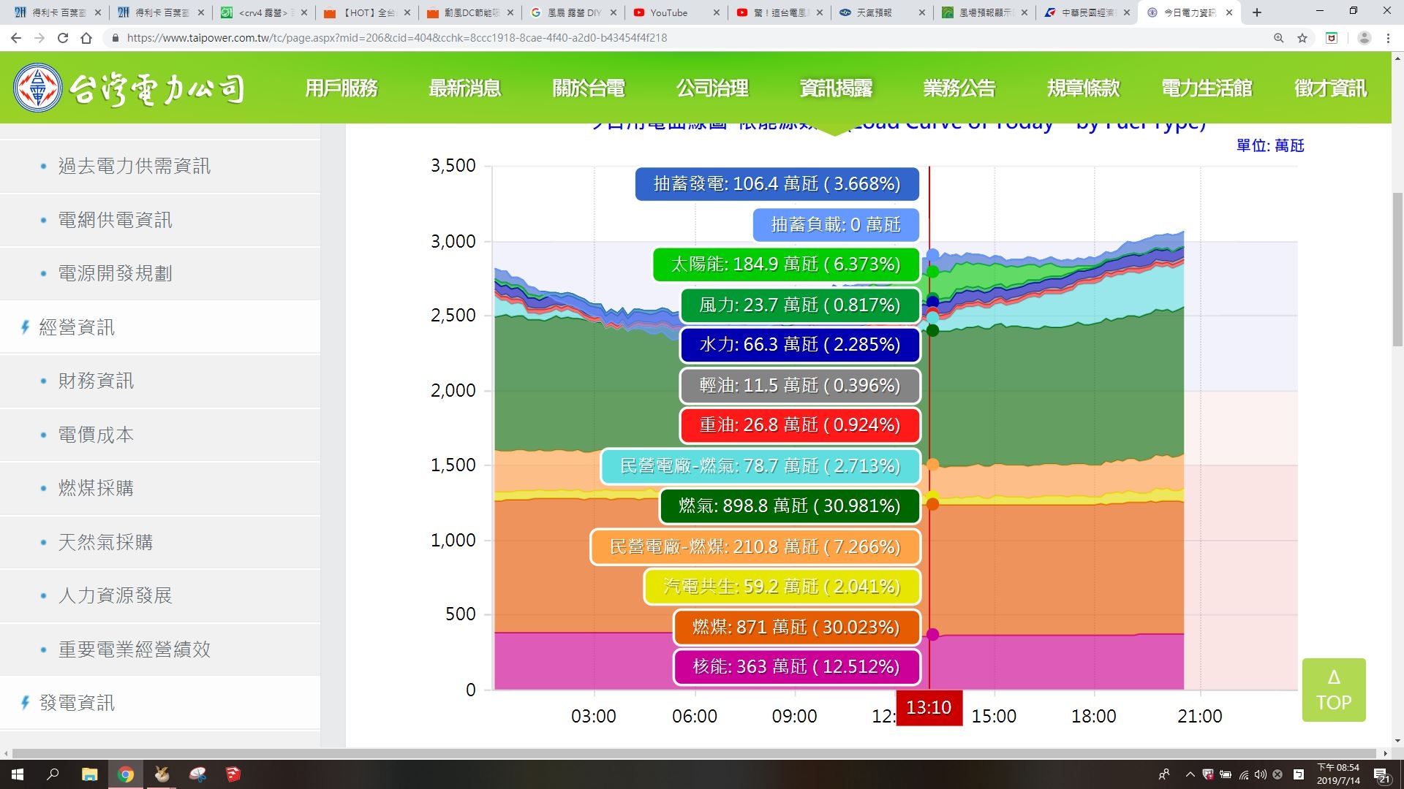The width and height of the screenshot is (1404, 789).
Task: Click the vertical page scrollbar
Action: click(x=1397, y=270)
